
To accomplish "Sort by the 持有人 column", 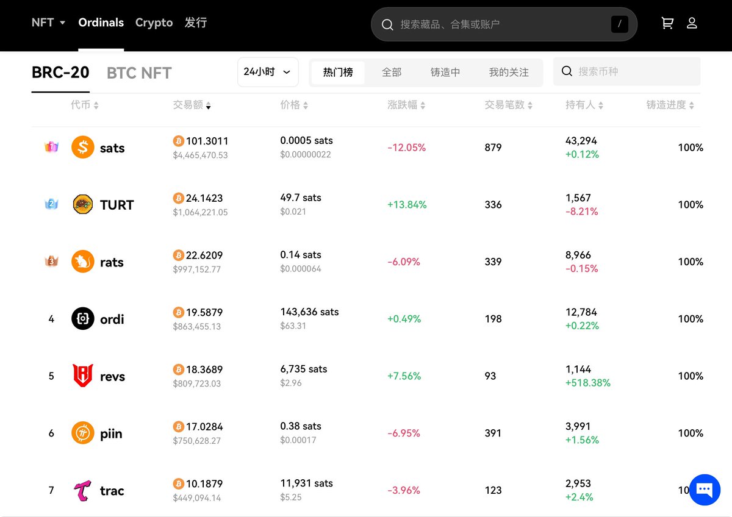I will coord(584,105).
